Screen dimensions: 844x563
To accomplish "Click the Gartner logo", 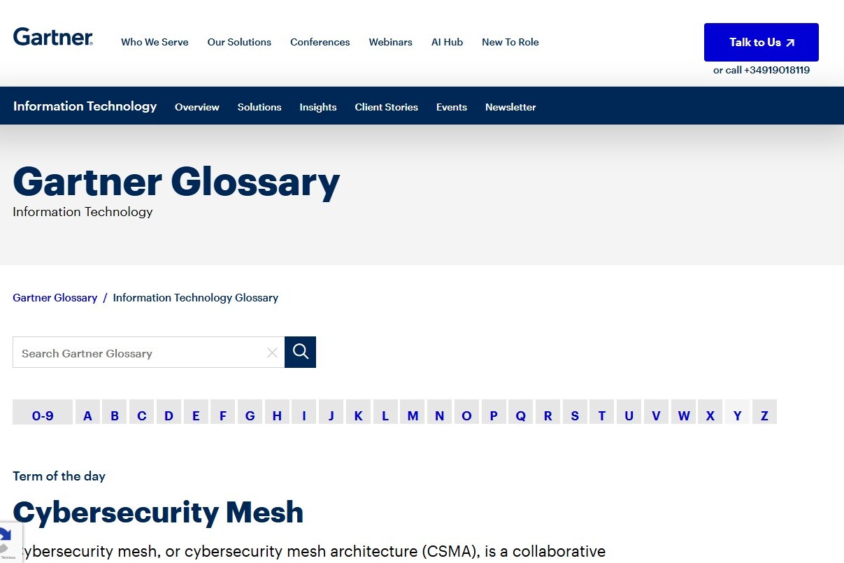I will 53,37.
